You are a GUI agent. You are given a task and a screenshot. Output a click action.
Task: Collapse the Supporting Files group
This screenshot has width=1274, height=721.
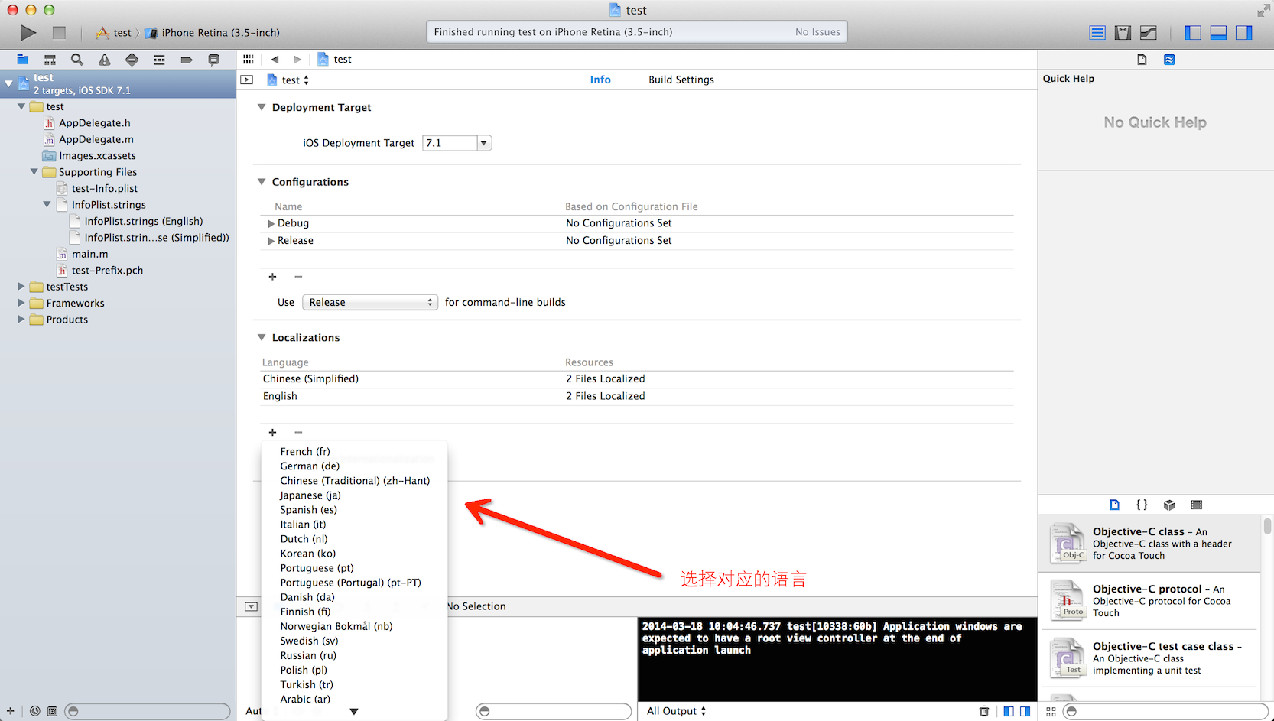tap(34, 172)
